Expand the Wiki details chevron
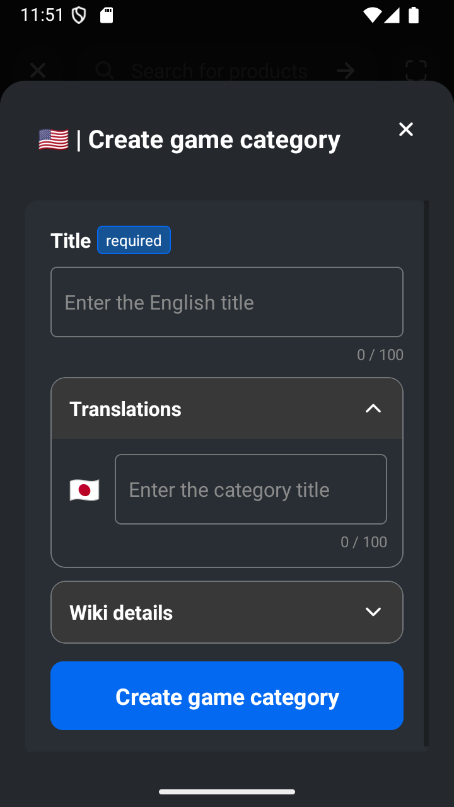This screenshot has height=807, width=454. tap(373, 612)
